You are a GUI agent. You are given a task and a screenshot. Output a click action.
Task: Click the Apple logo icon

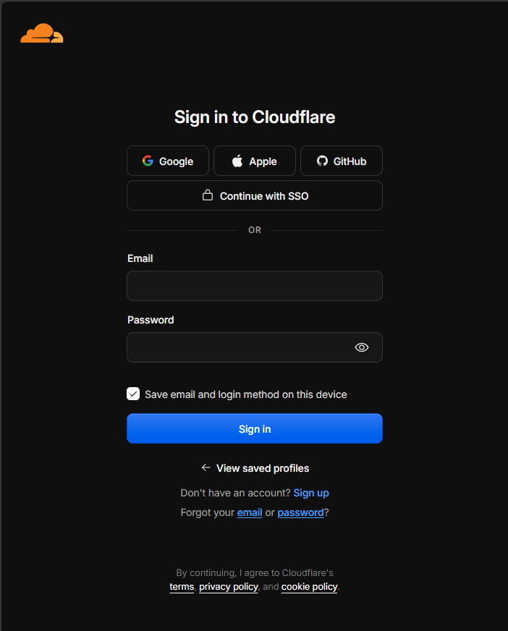[x=237, y=161]
